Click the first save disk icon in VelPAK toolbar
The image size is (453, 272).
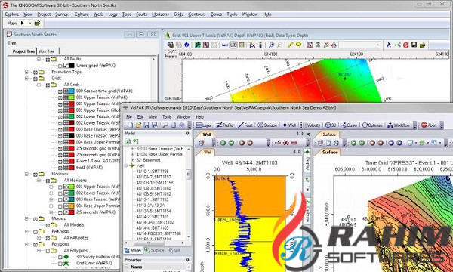tap(146, 125)
